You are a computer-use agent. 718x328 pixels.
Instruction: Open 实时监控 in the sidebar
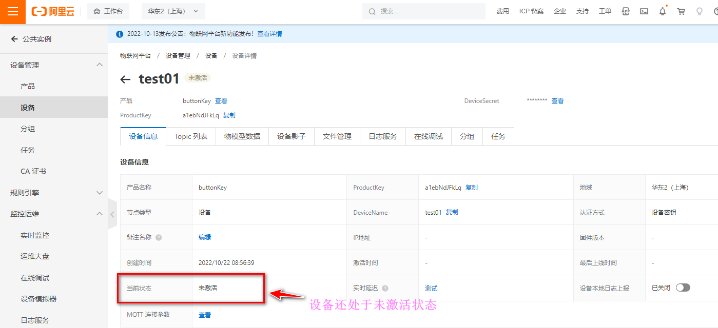35,235
